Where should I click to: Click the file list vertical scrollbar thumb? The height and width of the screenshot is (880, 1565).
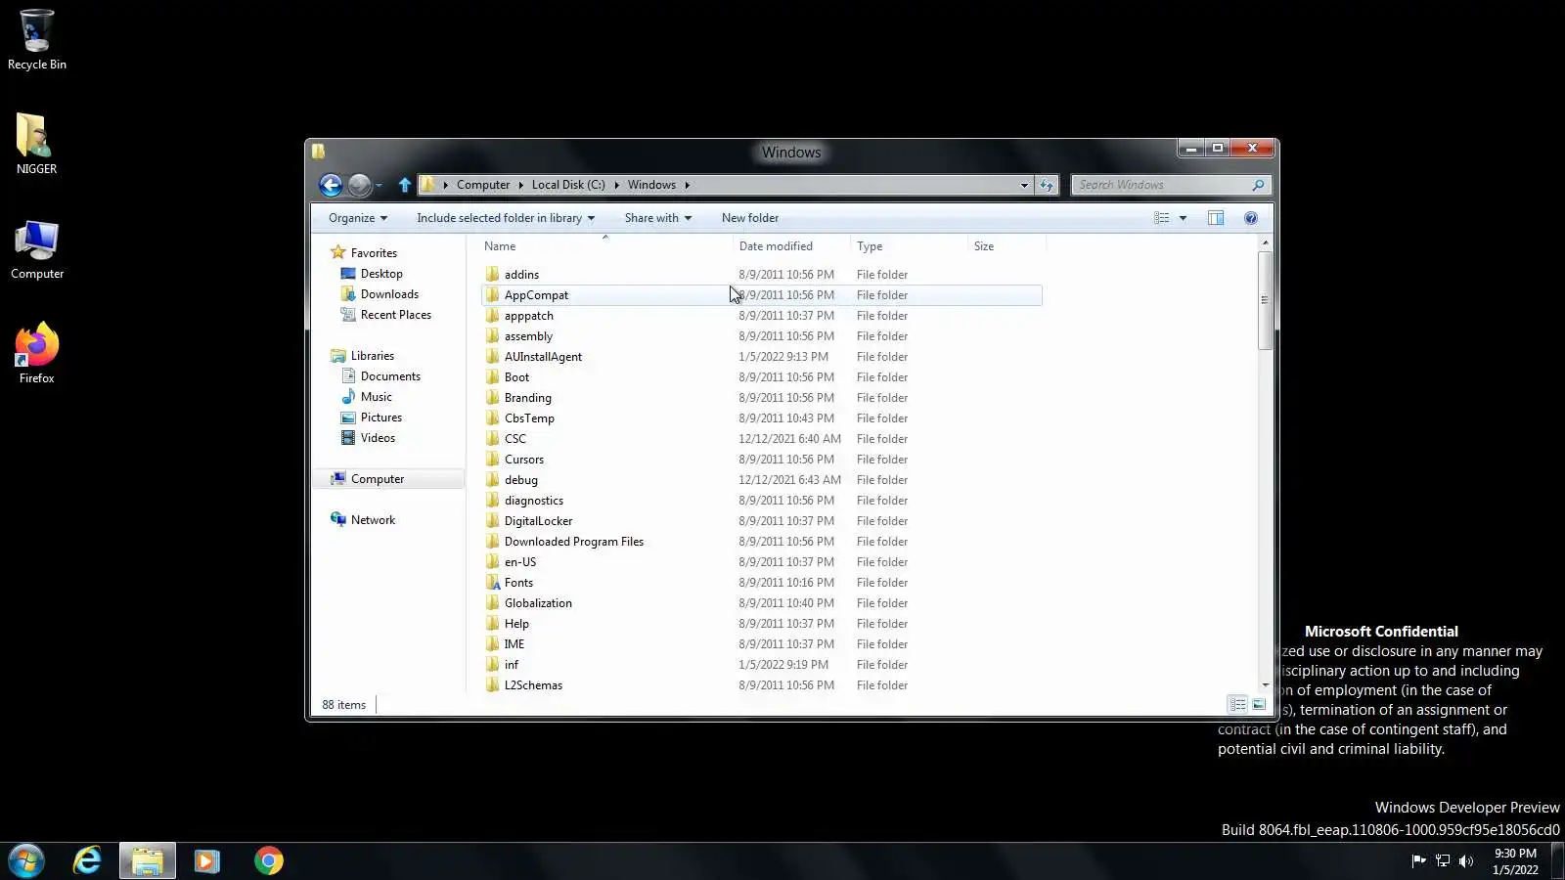pos(1265,300)
